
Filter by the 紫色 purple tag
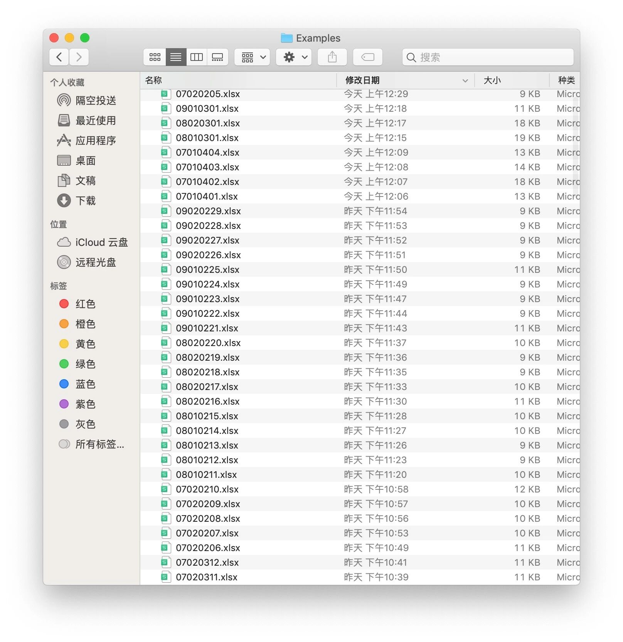[77, 404]
